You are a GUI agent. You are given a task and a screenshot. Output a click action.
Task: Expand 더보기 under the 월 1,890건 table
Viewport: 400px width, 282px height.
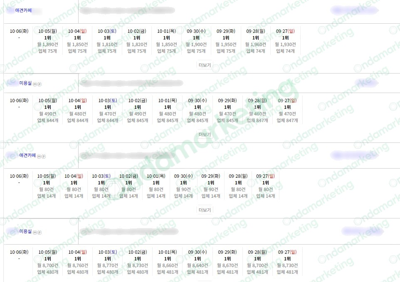205,65
